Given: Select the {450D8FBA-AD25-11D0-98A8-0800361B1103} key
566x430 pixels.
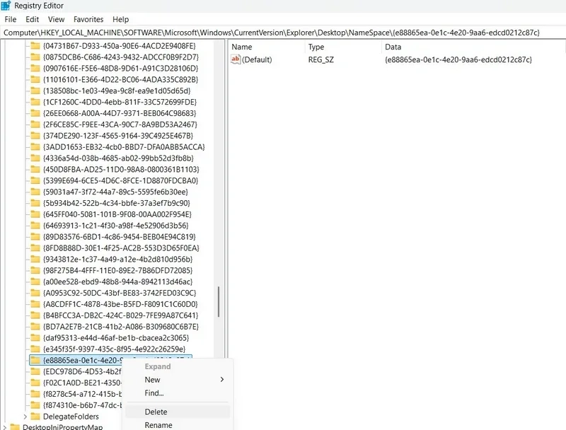Looking at the screenshot, I should [x=121, y=169].
